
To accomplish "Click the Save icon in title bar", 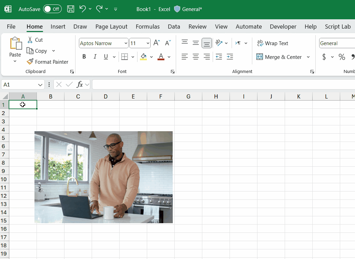I will click(70, 9).
